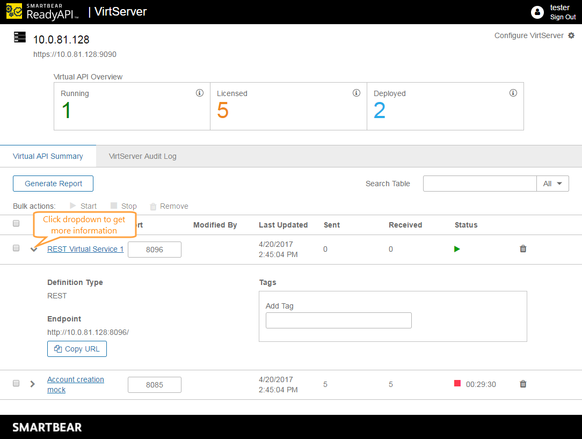This screenshot has width=582, height=439.
Task: Click the tester user avatar icon
Action: click(537, 12)
